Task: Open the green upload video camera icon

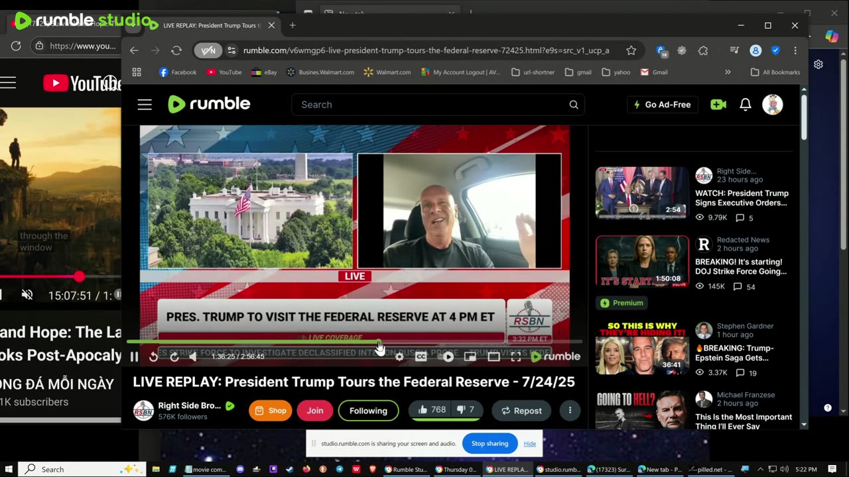Action: tap(718, 105)
